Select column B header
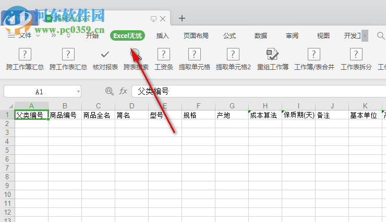The height and width of the screenshot is (222, 386). click(x=65, y=106)
